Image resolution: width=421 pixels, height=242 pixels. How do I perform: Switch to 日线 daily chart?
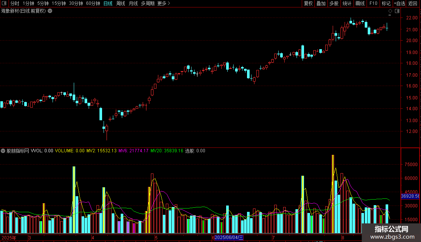tap(108, 3)
